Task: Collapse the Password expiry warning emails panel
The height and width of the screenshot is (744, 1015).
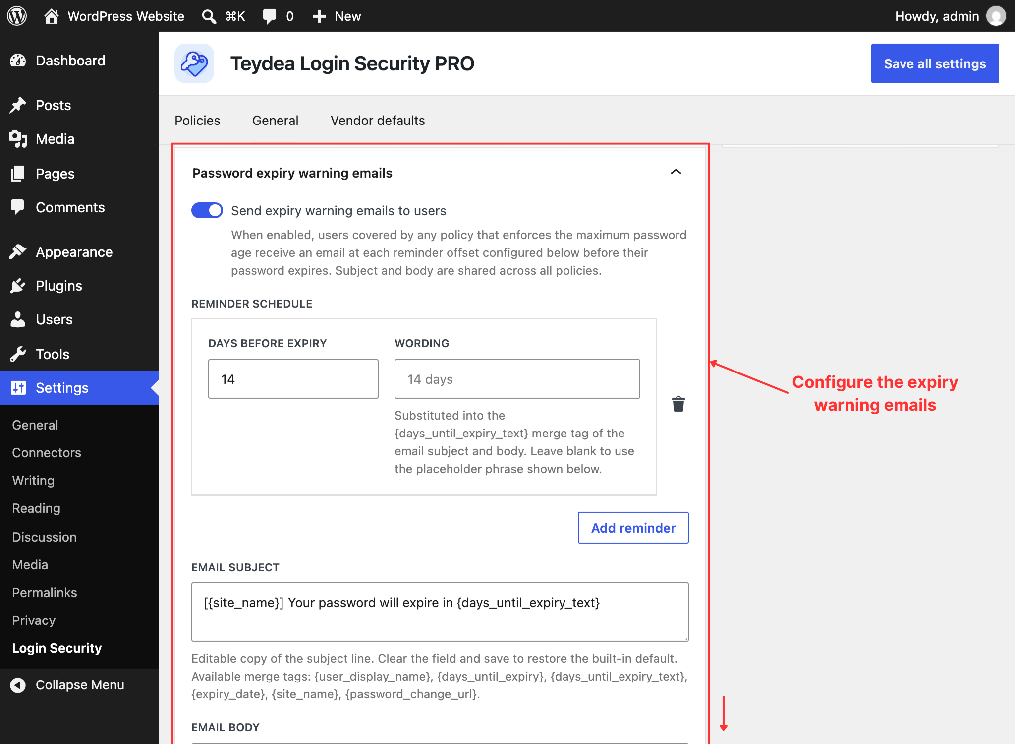Action: pos(676,172)
